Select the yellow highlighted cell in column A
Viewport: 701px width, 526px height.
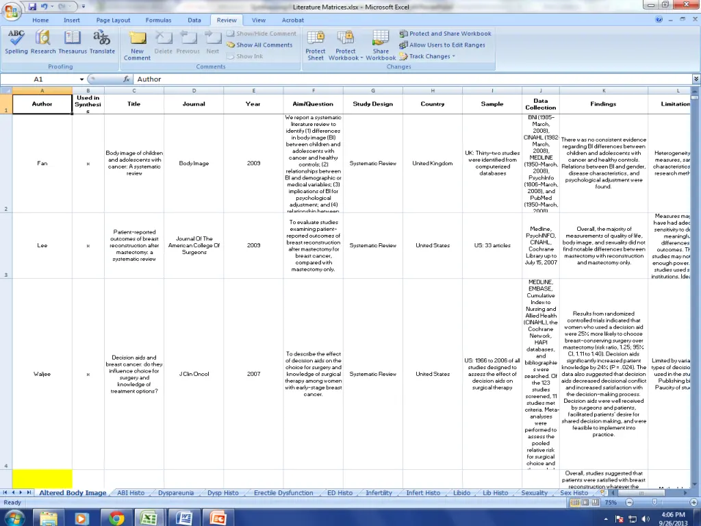42,479
